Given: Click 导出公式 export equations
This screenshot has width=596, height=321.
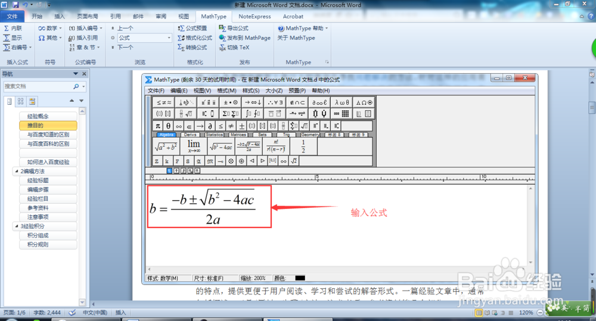Looking at the screenshot, I should 234,28.
